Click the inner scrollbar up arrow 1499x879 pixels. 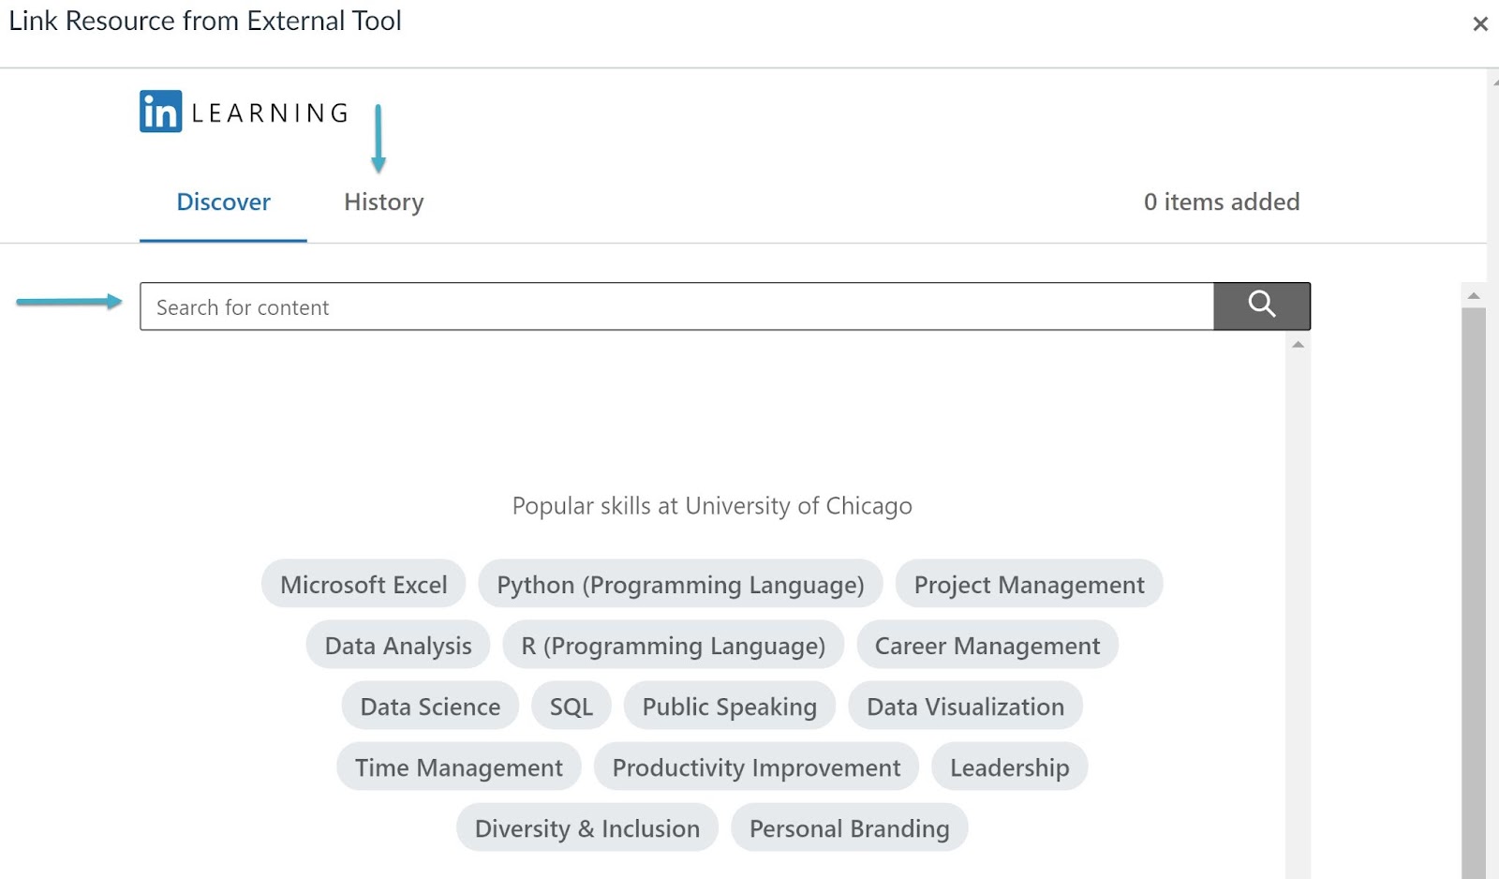click(x=1298, y=345)
